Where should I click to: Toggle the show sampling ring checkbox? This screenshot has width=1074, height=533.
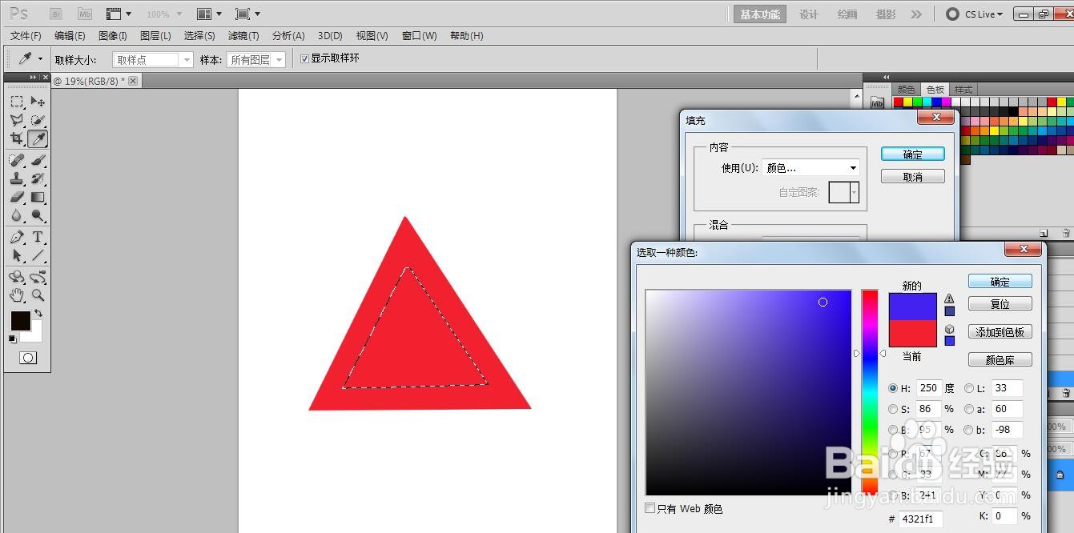coord(304,58)
